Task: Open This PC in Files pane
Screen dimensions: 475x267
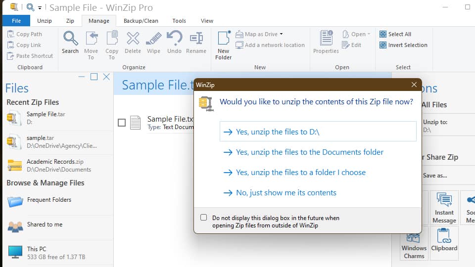Action: 47,253
